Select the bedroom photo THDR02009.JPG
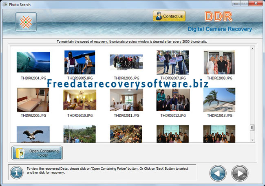Image resolution: width=265 pixels, height=186 pixels. pyautogui.click(x=33, y=100)
